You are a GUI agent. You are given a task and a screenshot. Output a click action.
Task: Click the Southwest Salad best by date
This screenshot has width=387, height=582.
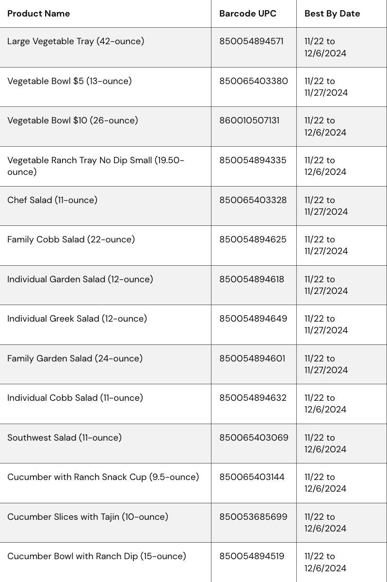(325, 443)
